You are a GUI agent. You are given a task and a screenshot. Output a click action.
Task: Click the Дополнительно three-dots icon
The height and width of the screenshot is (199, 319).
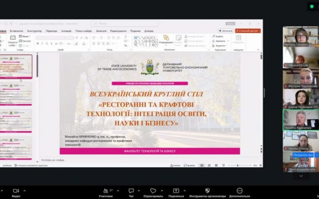click(x=239, y=191)
